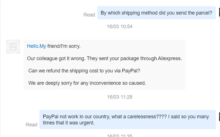Click the 'Can we refund the shipping cost' line

point(84,71)
